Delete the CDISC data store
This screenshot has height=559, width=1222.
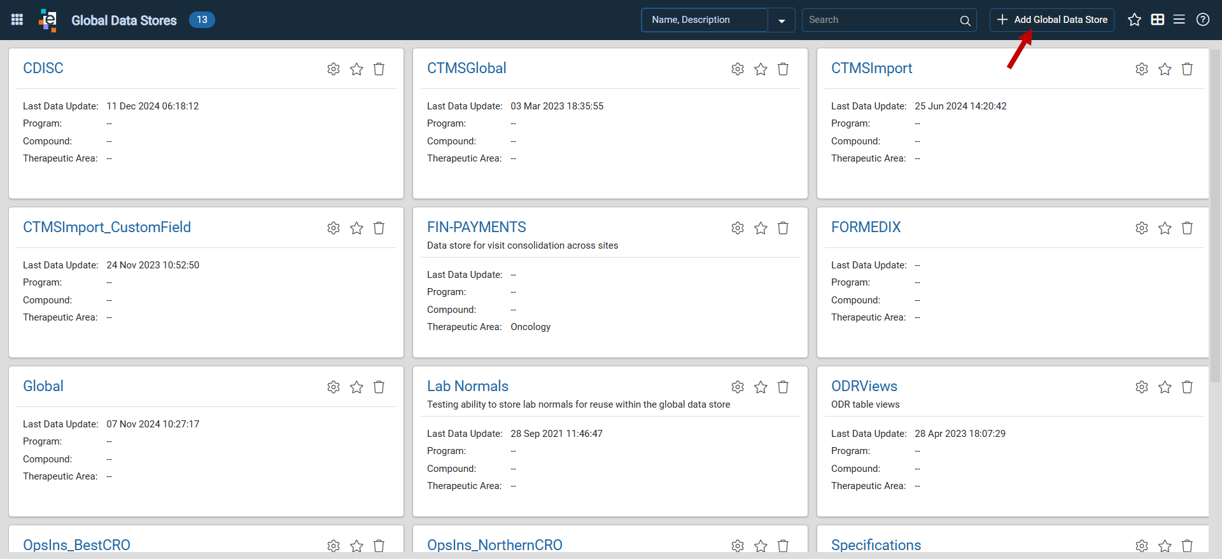pyautogui.click(x=379, y=69)
